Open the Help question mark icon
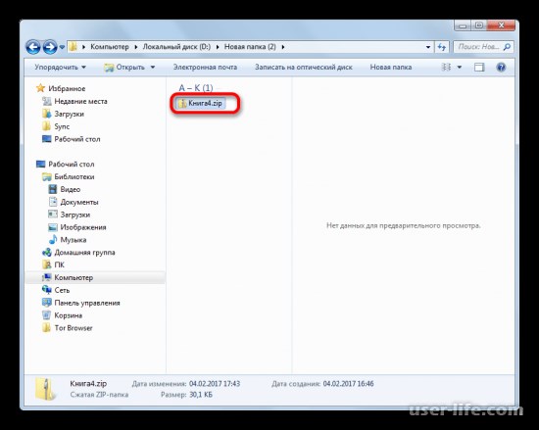 [501, 68]
